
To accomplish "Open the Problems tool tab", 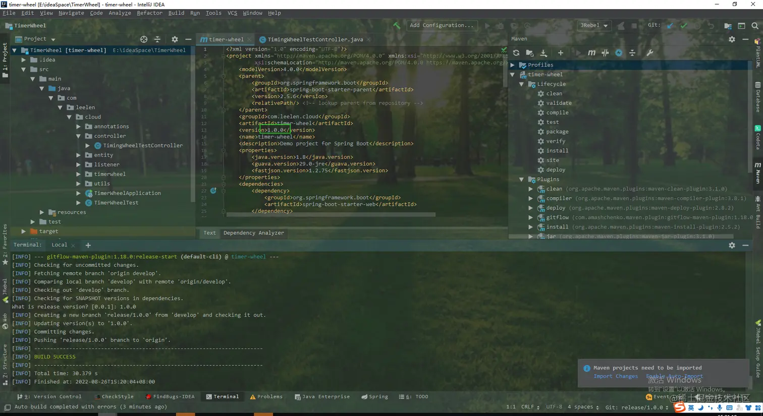I will (x=266, y=397).
